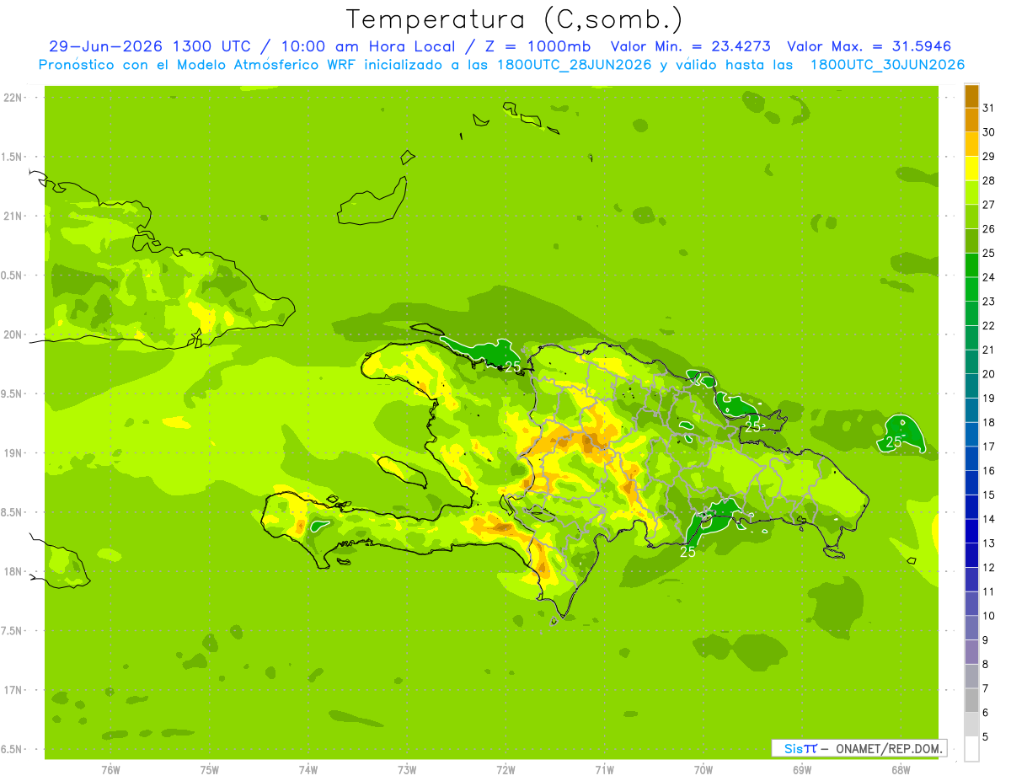Click the 19N latitude label
Viewport: 1011px width, 781px height.
coord(13,453)
